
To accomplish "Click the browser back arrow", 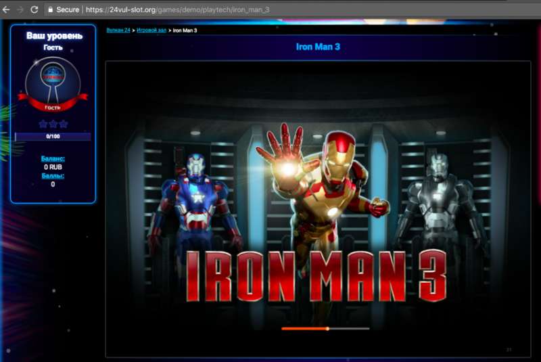I will point(6,9).
